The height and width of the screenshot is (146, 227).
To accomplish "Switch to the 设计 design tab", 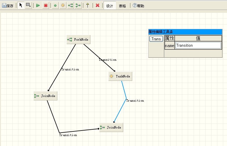I will tap(110, 6).
